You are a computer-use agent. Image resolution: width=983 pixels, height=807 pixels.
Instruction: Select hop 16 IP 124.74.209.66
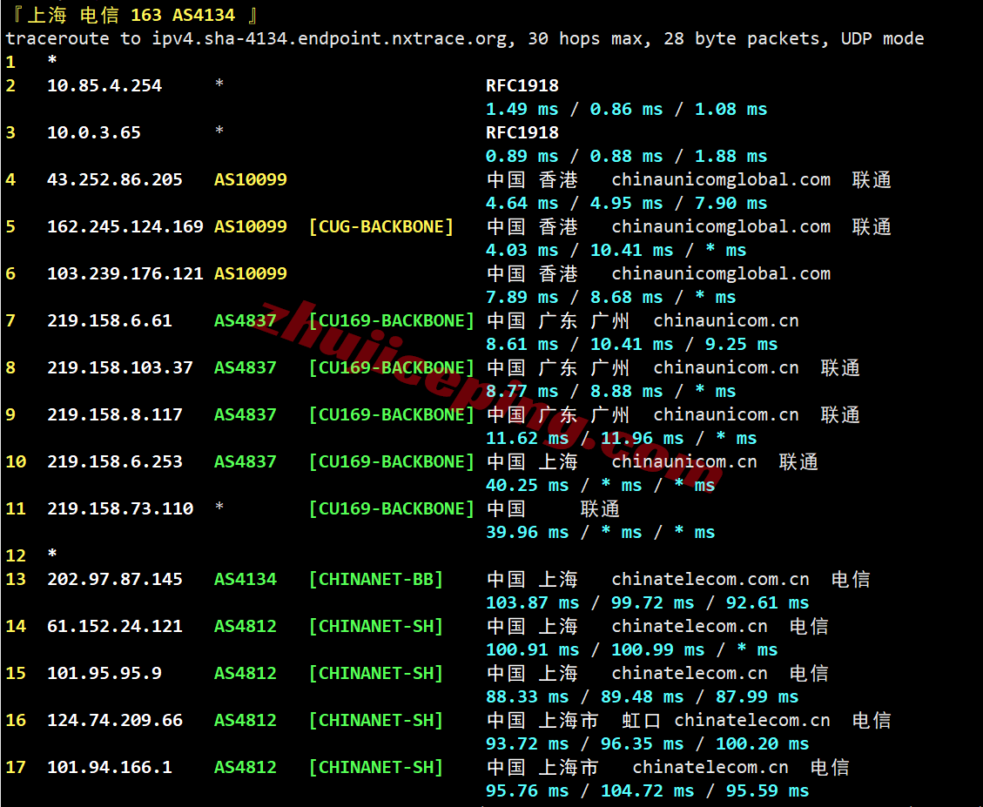point(115,721)
